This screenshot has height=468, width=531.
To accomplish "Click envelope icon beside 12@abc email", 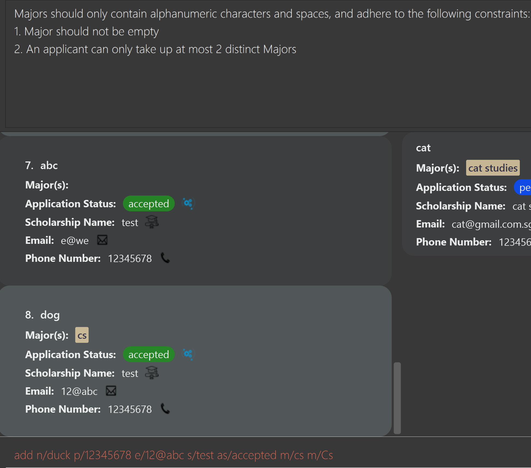I will click(111, 391).
